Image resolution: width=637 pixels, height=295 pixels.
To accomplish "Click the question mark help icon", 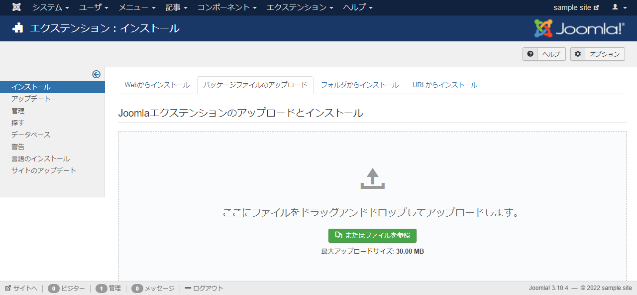I will (x=530, y=54).
